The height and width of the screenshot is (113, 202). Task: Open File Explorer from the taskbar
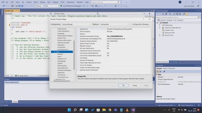pyautogui.click(x=104, y=110)
